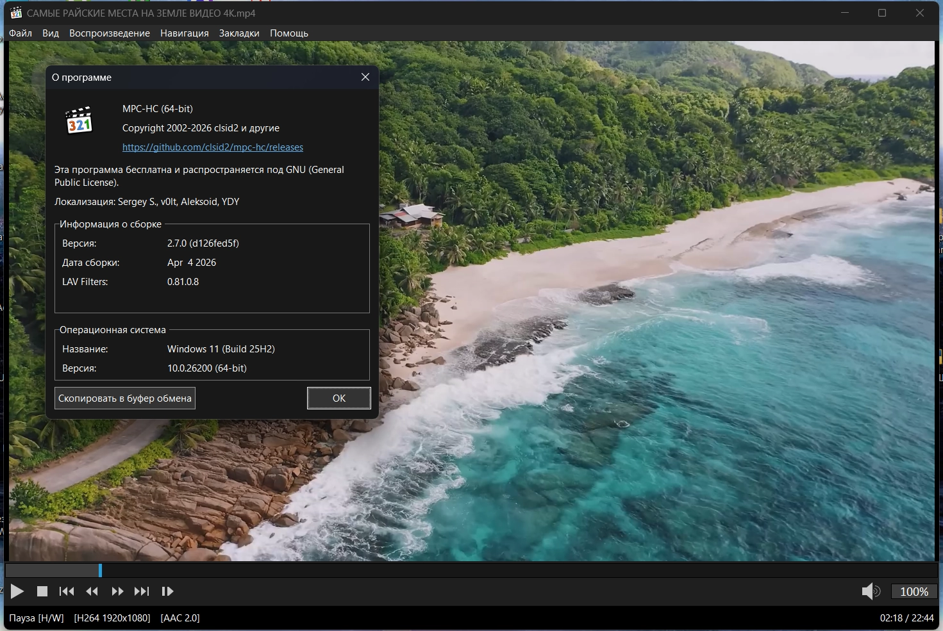Click the [AAC 2.0] audio codec status

(180, 618)
